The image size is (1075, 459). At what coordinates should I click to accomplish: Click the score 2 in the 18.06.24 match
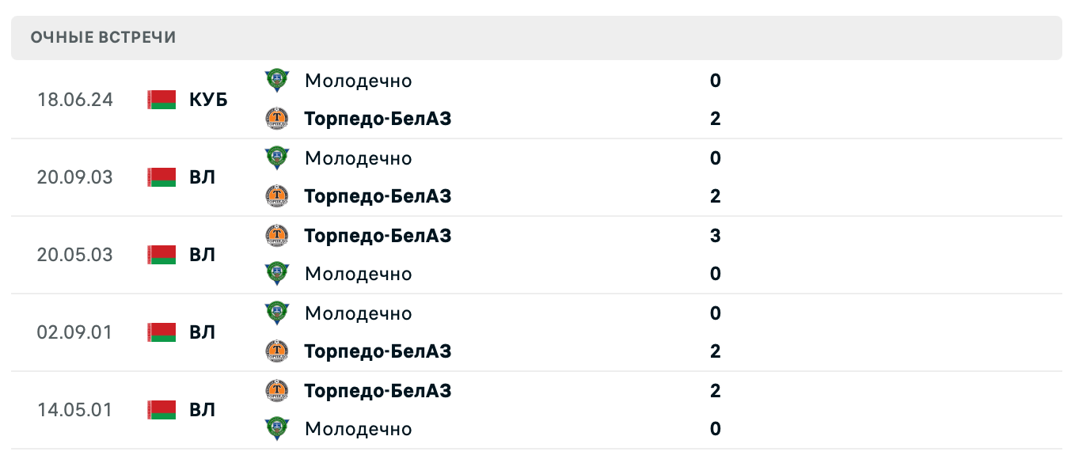point(715,119)
